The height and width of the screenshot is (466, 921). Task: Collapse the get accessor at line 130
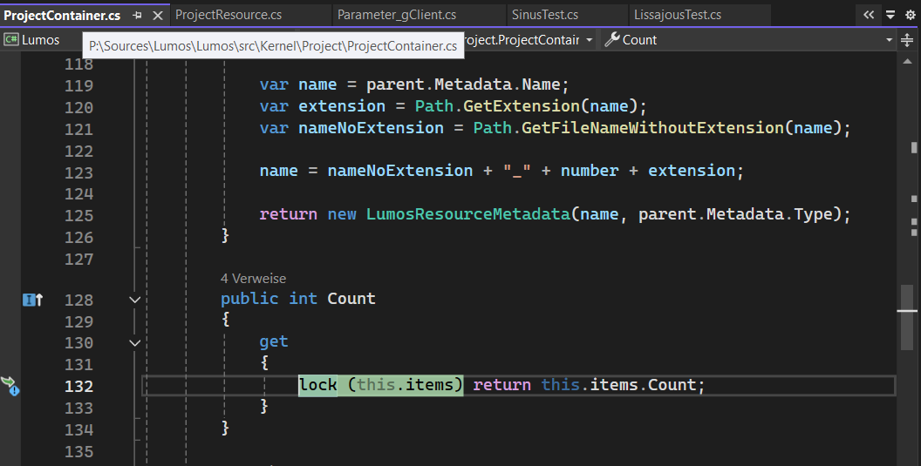pyautogui.click(x=134, y=342)
